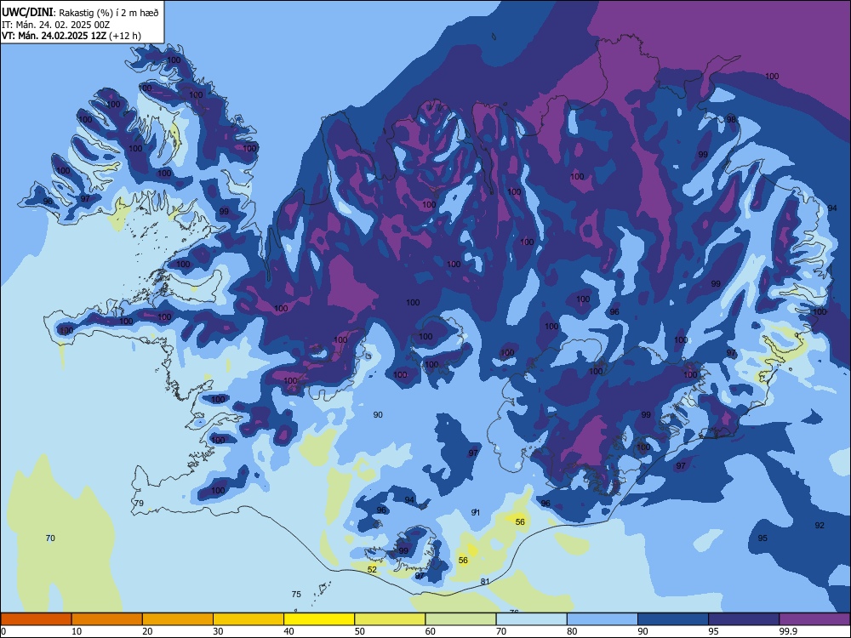Select the '60' legend tick label
Image resolution: width=851 pixels, height=638 pixels.
431,631
